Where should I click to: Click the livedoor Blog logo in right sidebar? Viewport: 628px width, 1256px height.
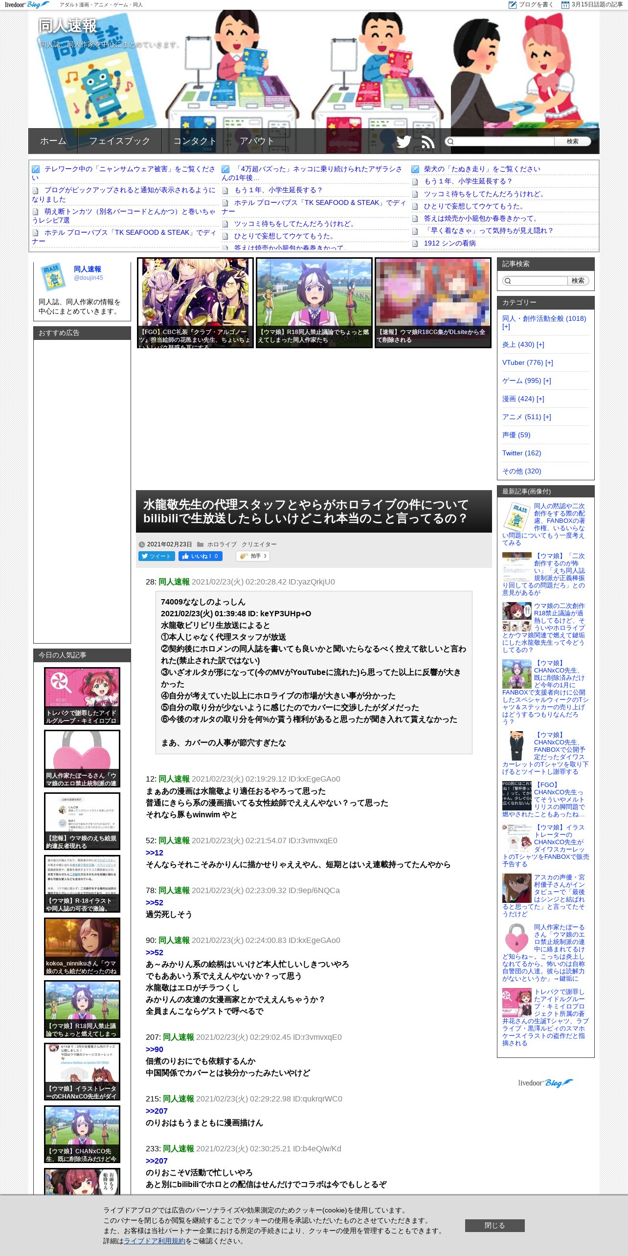coord(545,1083)
